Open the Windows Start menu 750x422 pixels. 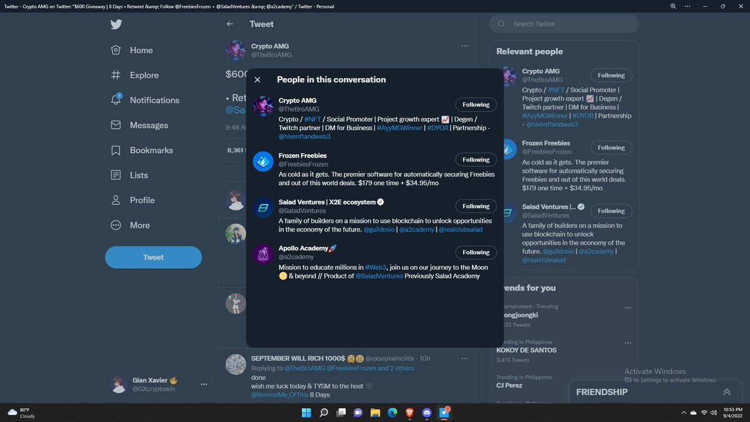(x=307, y=413)
